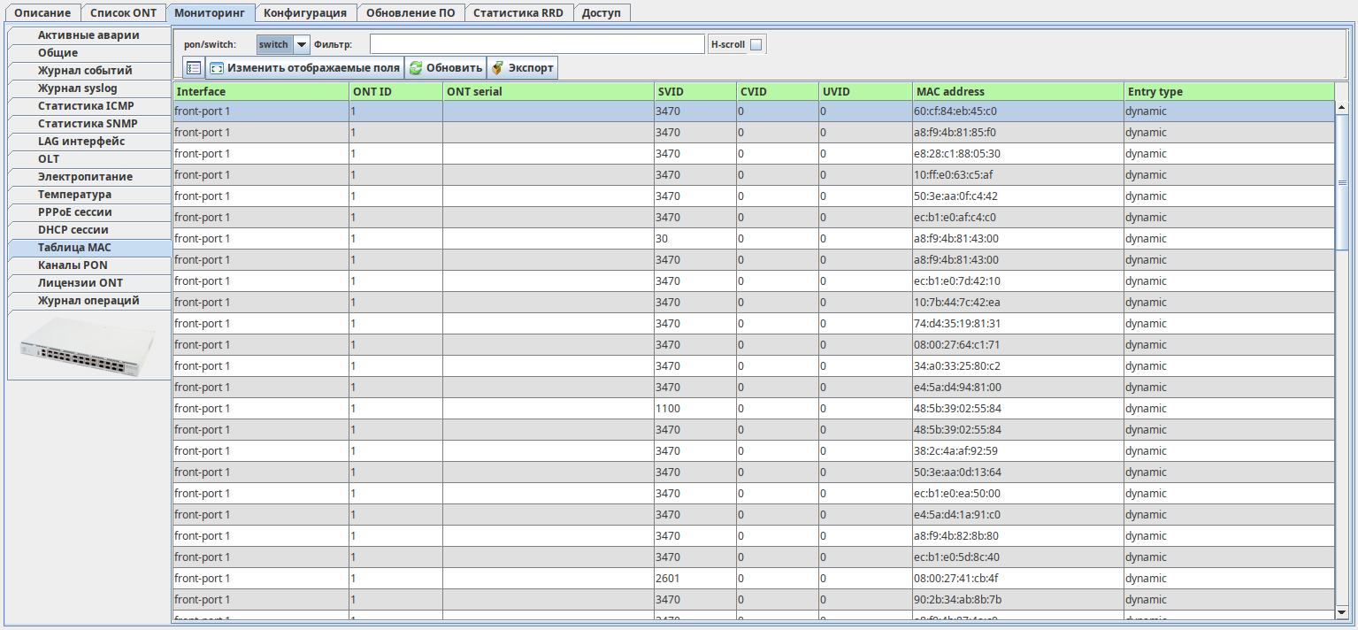1358x630 pixels.
Task: Click the OLT device image thumbnail
Action: [88, 345]
